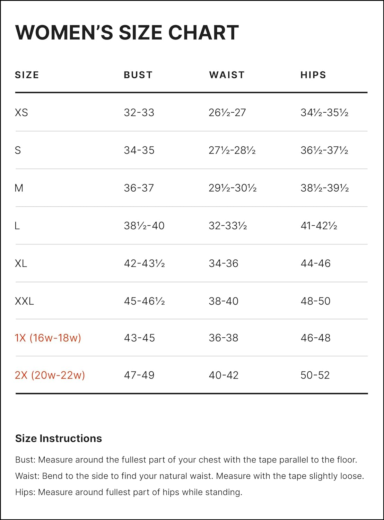The height and width of the screenshot is (520, 384).
Task: Click the Women's Size Chart title
Action: coord(127,33)
